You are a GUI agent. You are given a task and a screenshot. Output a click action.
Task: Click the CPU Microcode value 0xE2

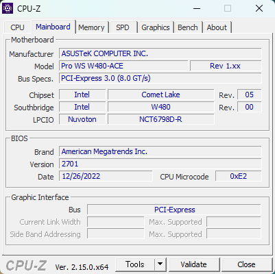tap(238, 176)
